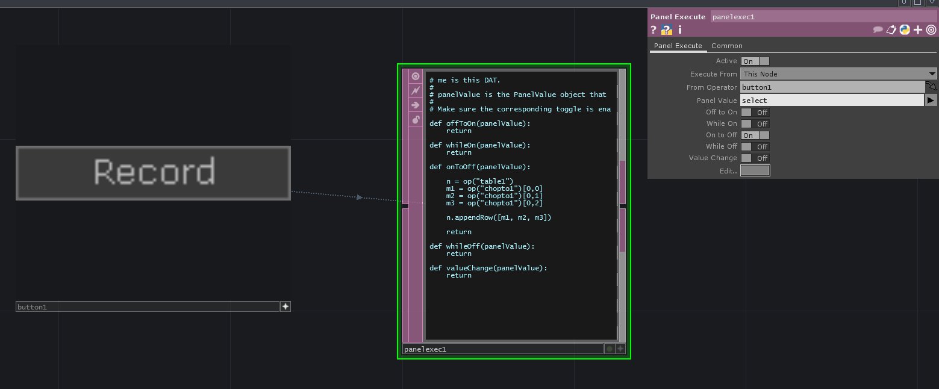Open the Execute From dropdown
This screenshot has width=939, height=389.
pyautogui.click(x=838, y=74)
